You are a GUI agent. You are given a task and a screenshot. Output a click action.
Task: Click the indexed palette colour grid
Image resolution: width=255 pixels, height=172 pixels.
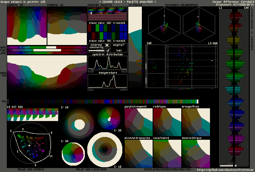107,14
